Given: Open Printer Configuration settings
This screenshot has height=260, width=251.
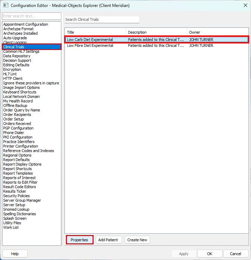Looking at the screenshot, I should click(20, 146).
